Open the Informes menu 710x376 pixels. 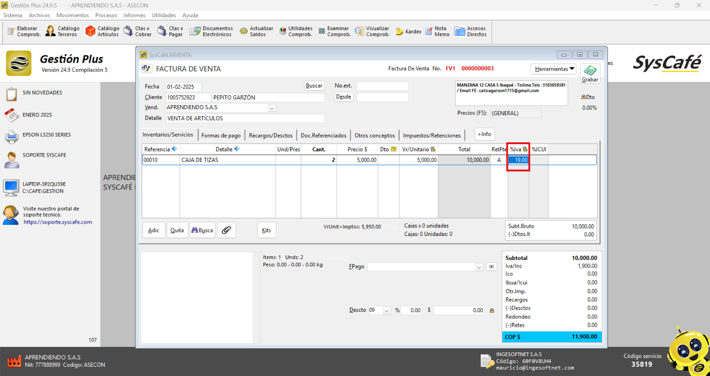[x=134, y=15]
